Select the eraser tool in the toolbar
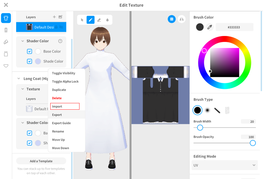Screen dimensions: 263x179 pyautogui.click(x=99, y=20)
